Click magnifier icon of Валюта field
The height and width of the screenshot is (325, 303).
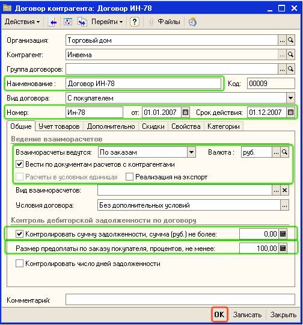(x=285, y=152)
